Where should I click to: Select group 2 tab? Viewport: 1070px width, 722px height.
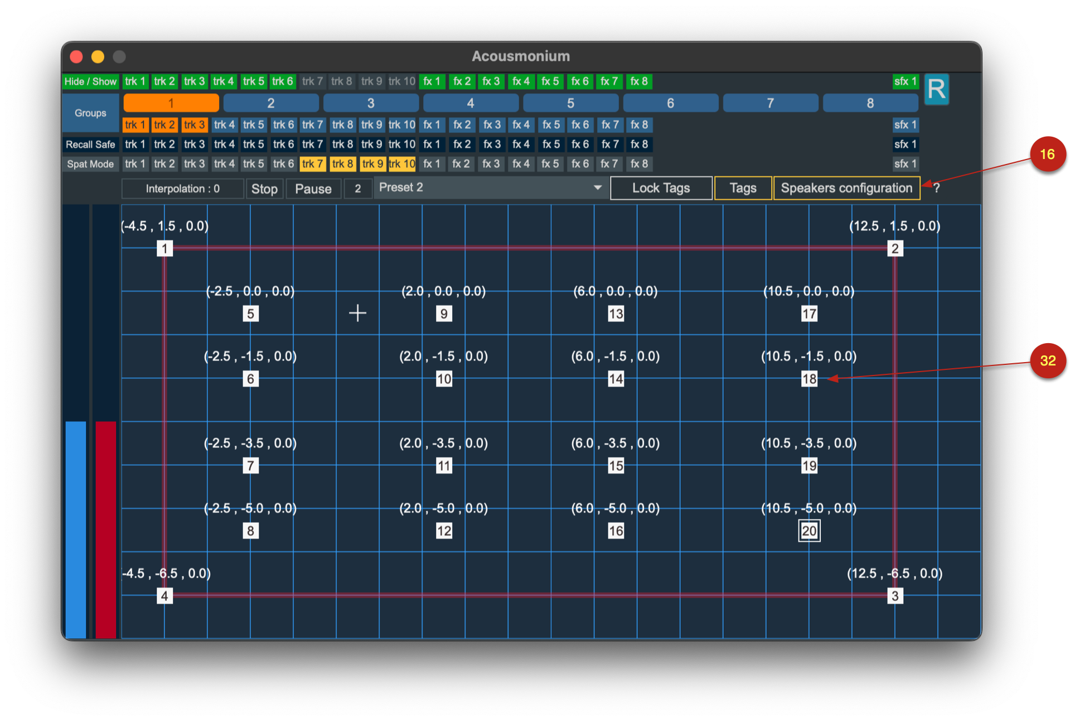[x=271, y=103]
